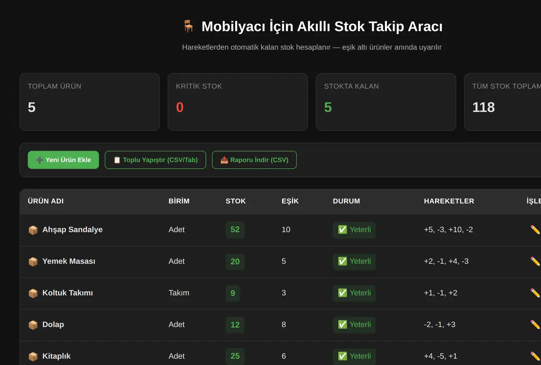Select the Dolap product name

coord(53,324)
